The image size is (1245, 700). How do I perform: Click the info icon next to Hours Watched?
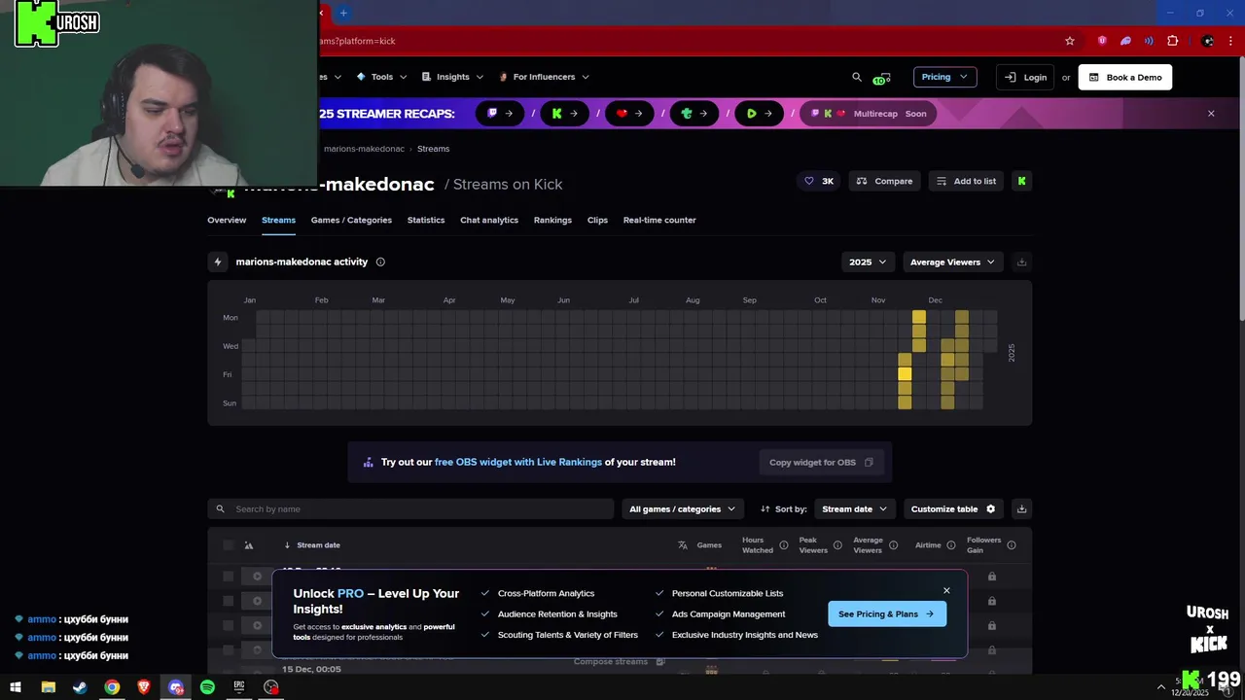point(784,545)
